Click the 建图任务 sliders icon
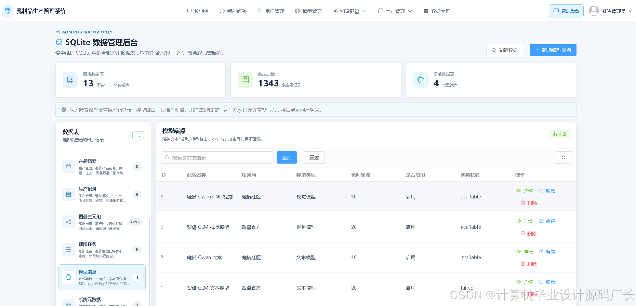Screen dimensions: 636x306 [68, 250]
